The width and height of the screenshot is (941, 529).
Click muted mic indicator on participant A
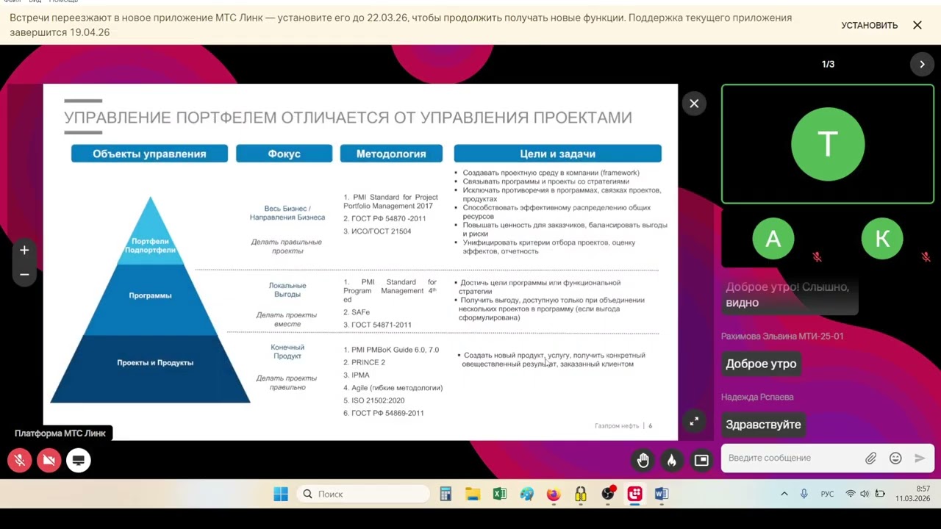click(817, 257)
